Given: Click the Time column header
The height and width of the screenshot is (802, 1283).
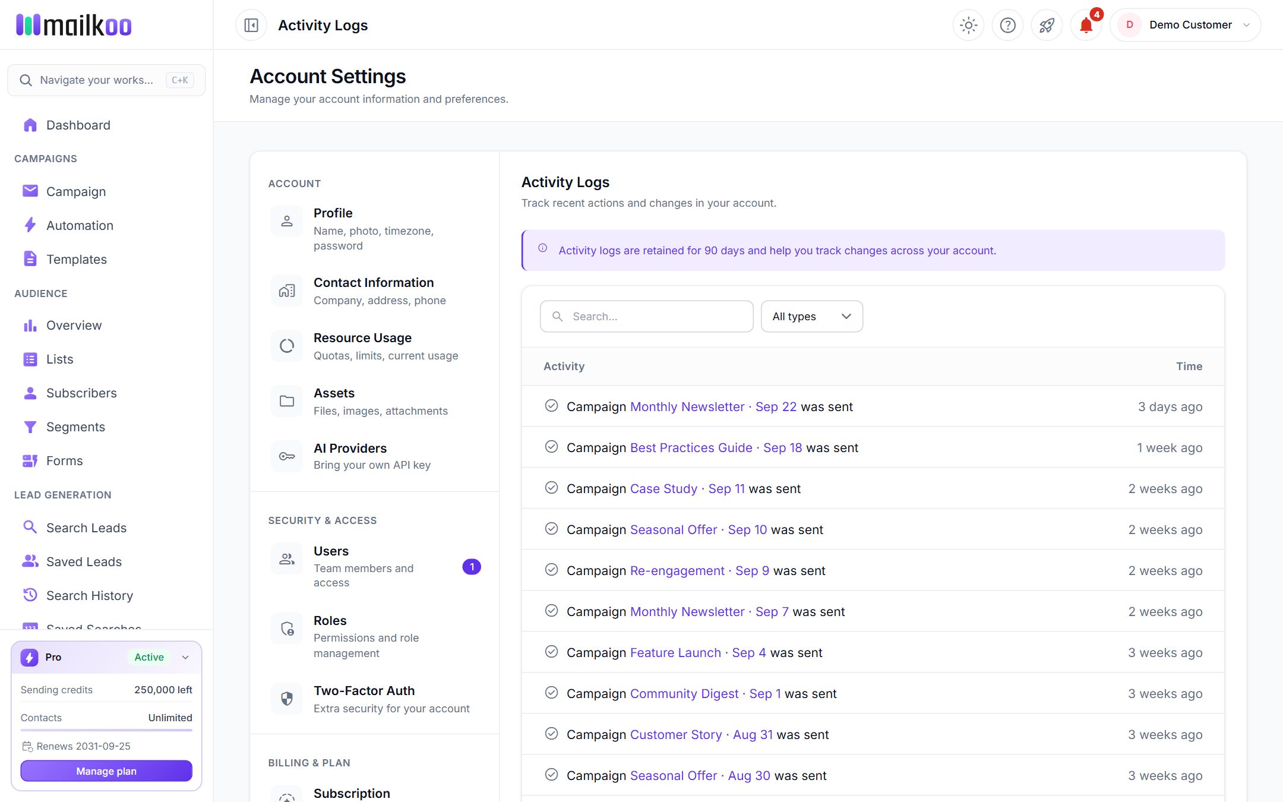Looking at the screenshot, I should coord(1189,367).
